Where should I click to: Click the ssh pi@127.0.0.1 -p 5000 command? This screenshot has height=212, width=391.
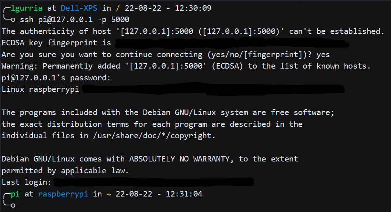click(x=75, y=20)
